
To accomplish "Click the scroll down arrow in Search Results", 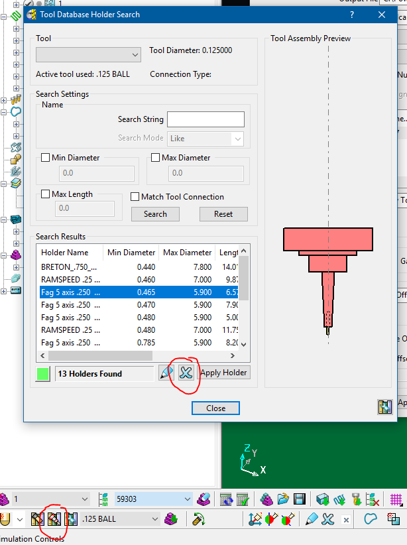I will click(x=244, y=345).
